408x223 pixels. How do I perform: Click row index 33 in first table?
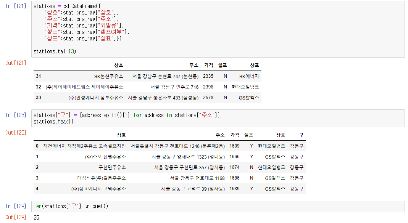pos(39,98)
